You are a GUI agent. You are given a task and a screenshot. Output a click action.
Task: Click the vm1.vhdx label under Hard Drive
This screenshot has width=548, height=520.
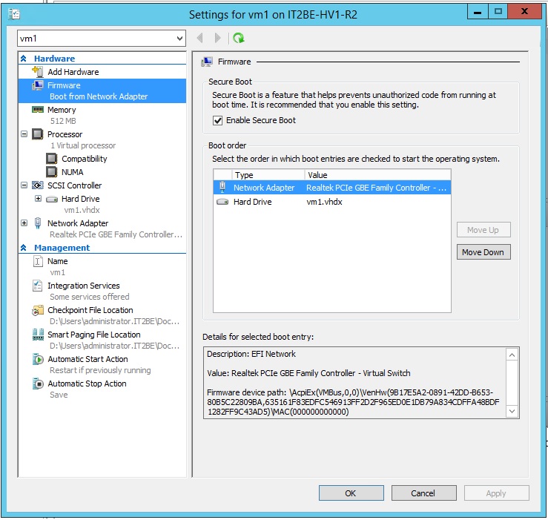[x=82, y=210]
